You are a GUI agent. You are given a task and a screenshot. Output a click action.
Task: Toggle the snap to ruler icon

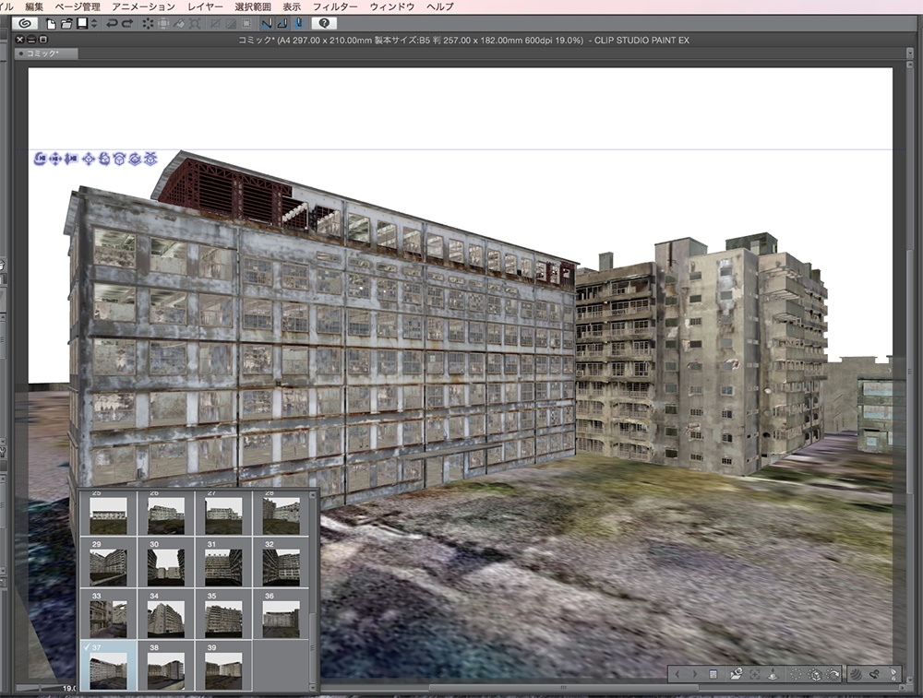tap(267, 23)
